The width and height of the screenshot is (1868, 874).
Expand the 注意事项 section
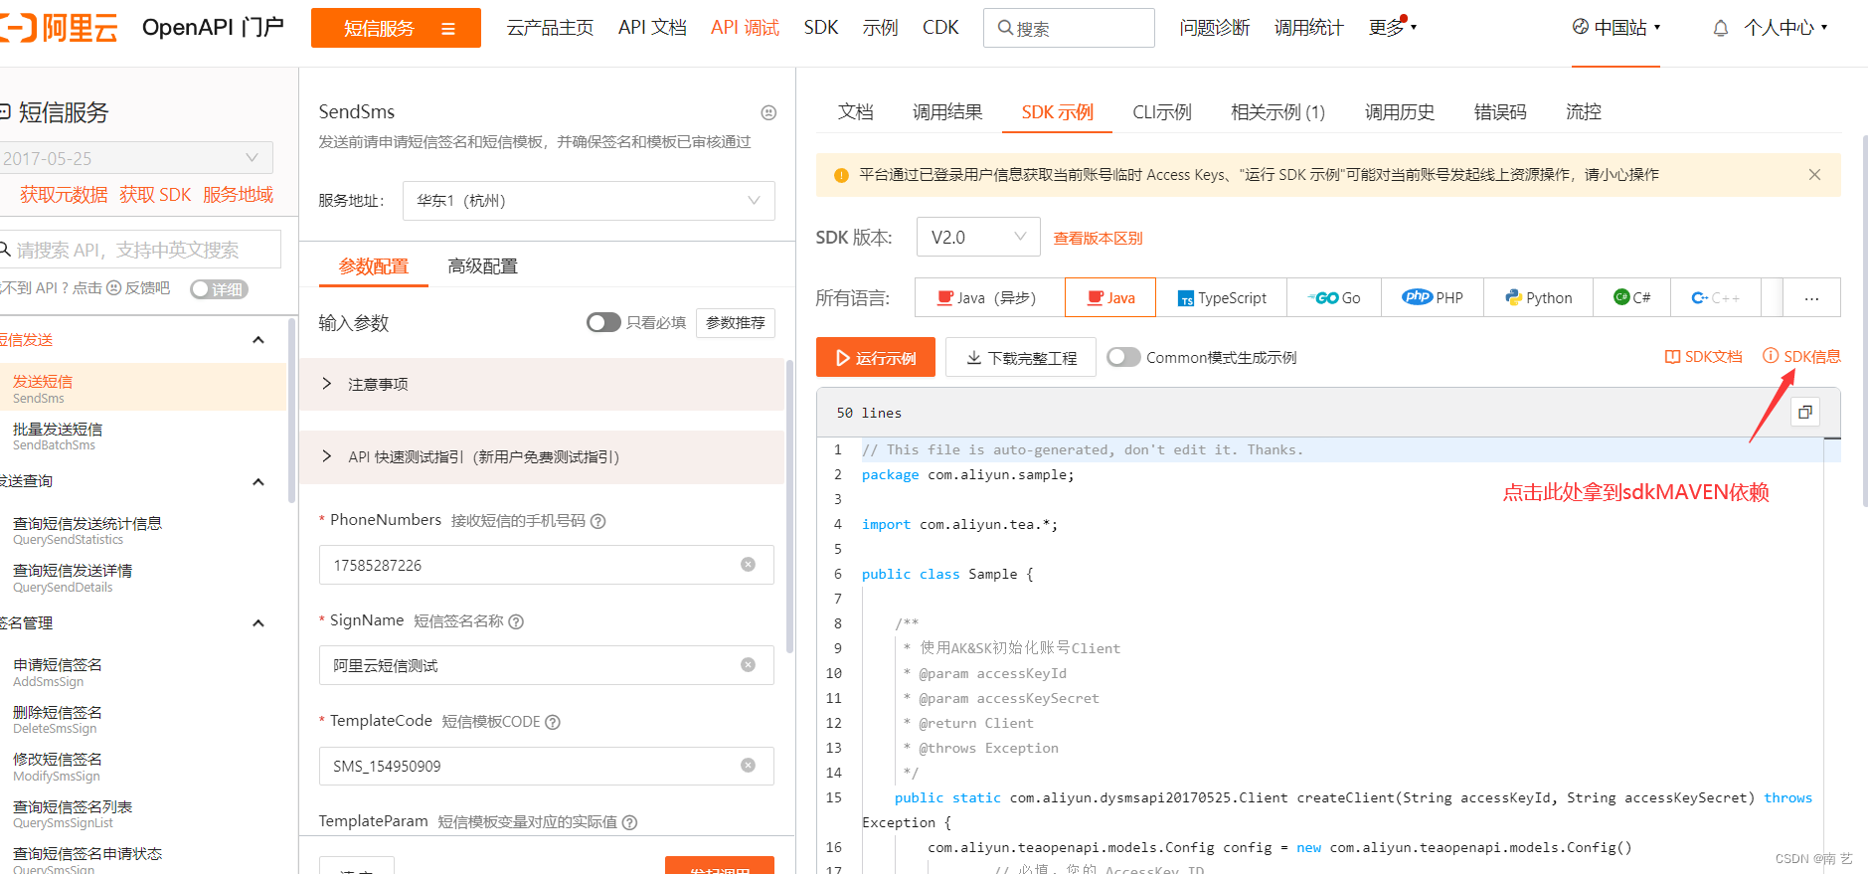tap(542, 384)
